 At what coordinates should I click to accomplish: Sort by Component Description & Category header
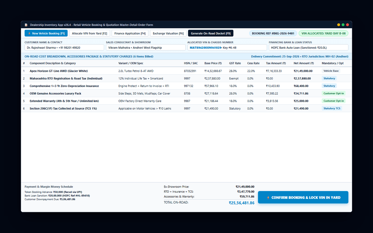tap(53, 63)
